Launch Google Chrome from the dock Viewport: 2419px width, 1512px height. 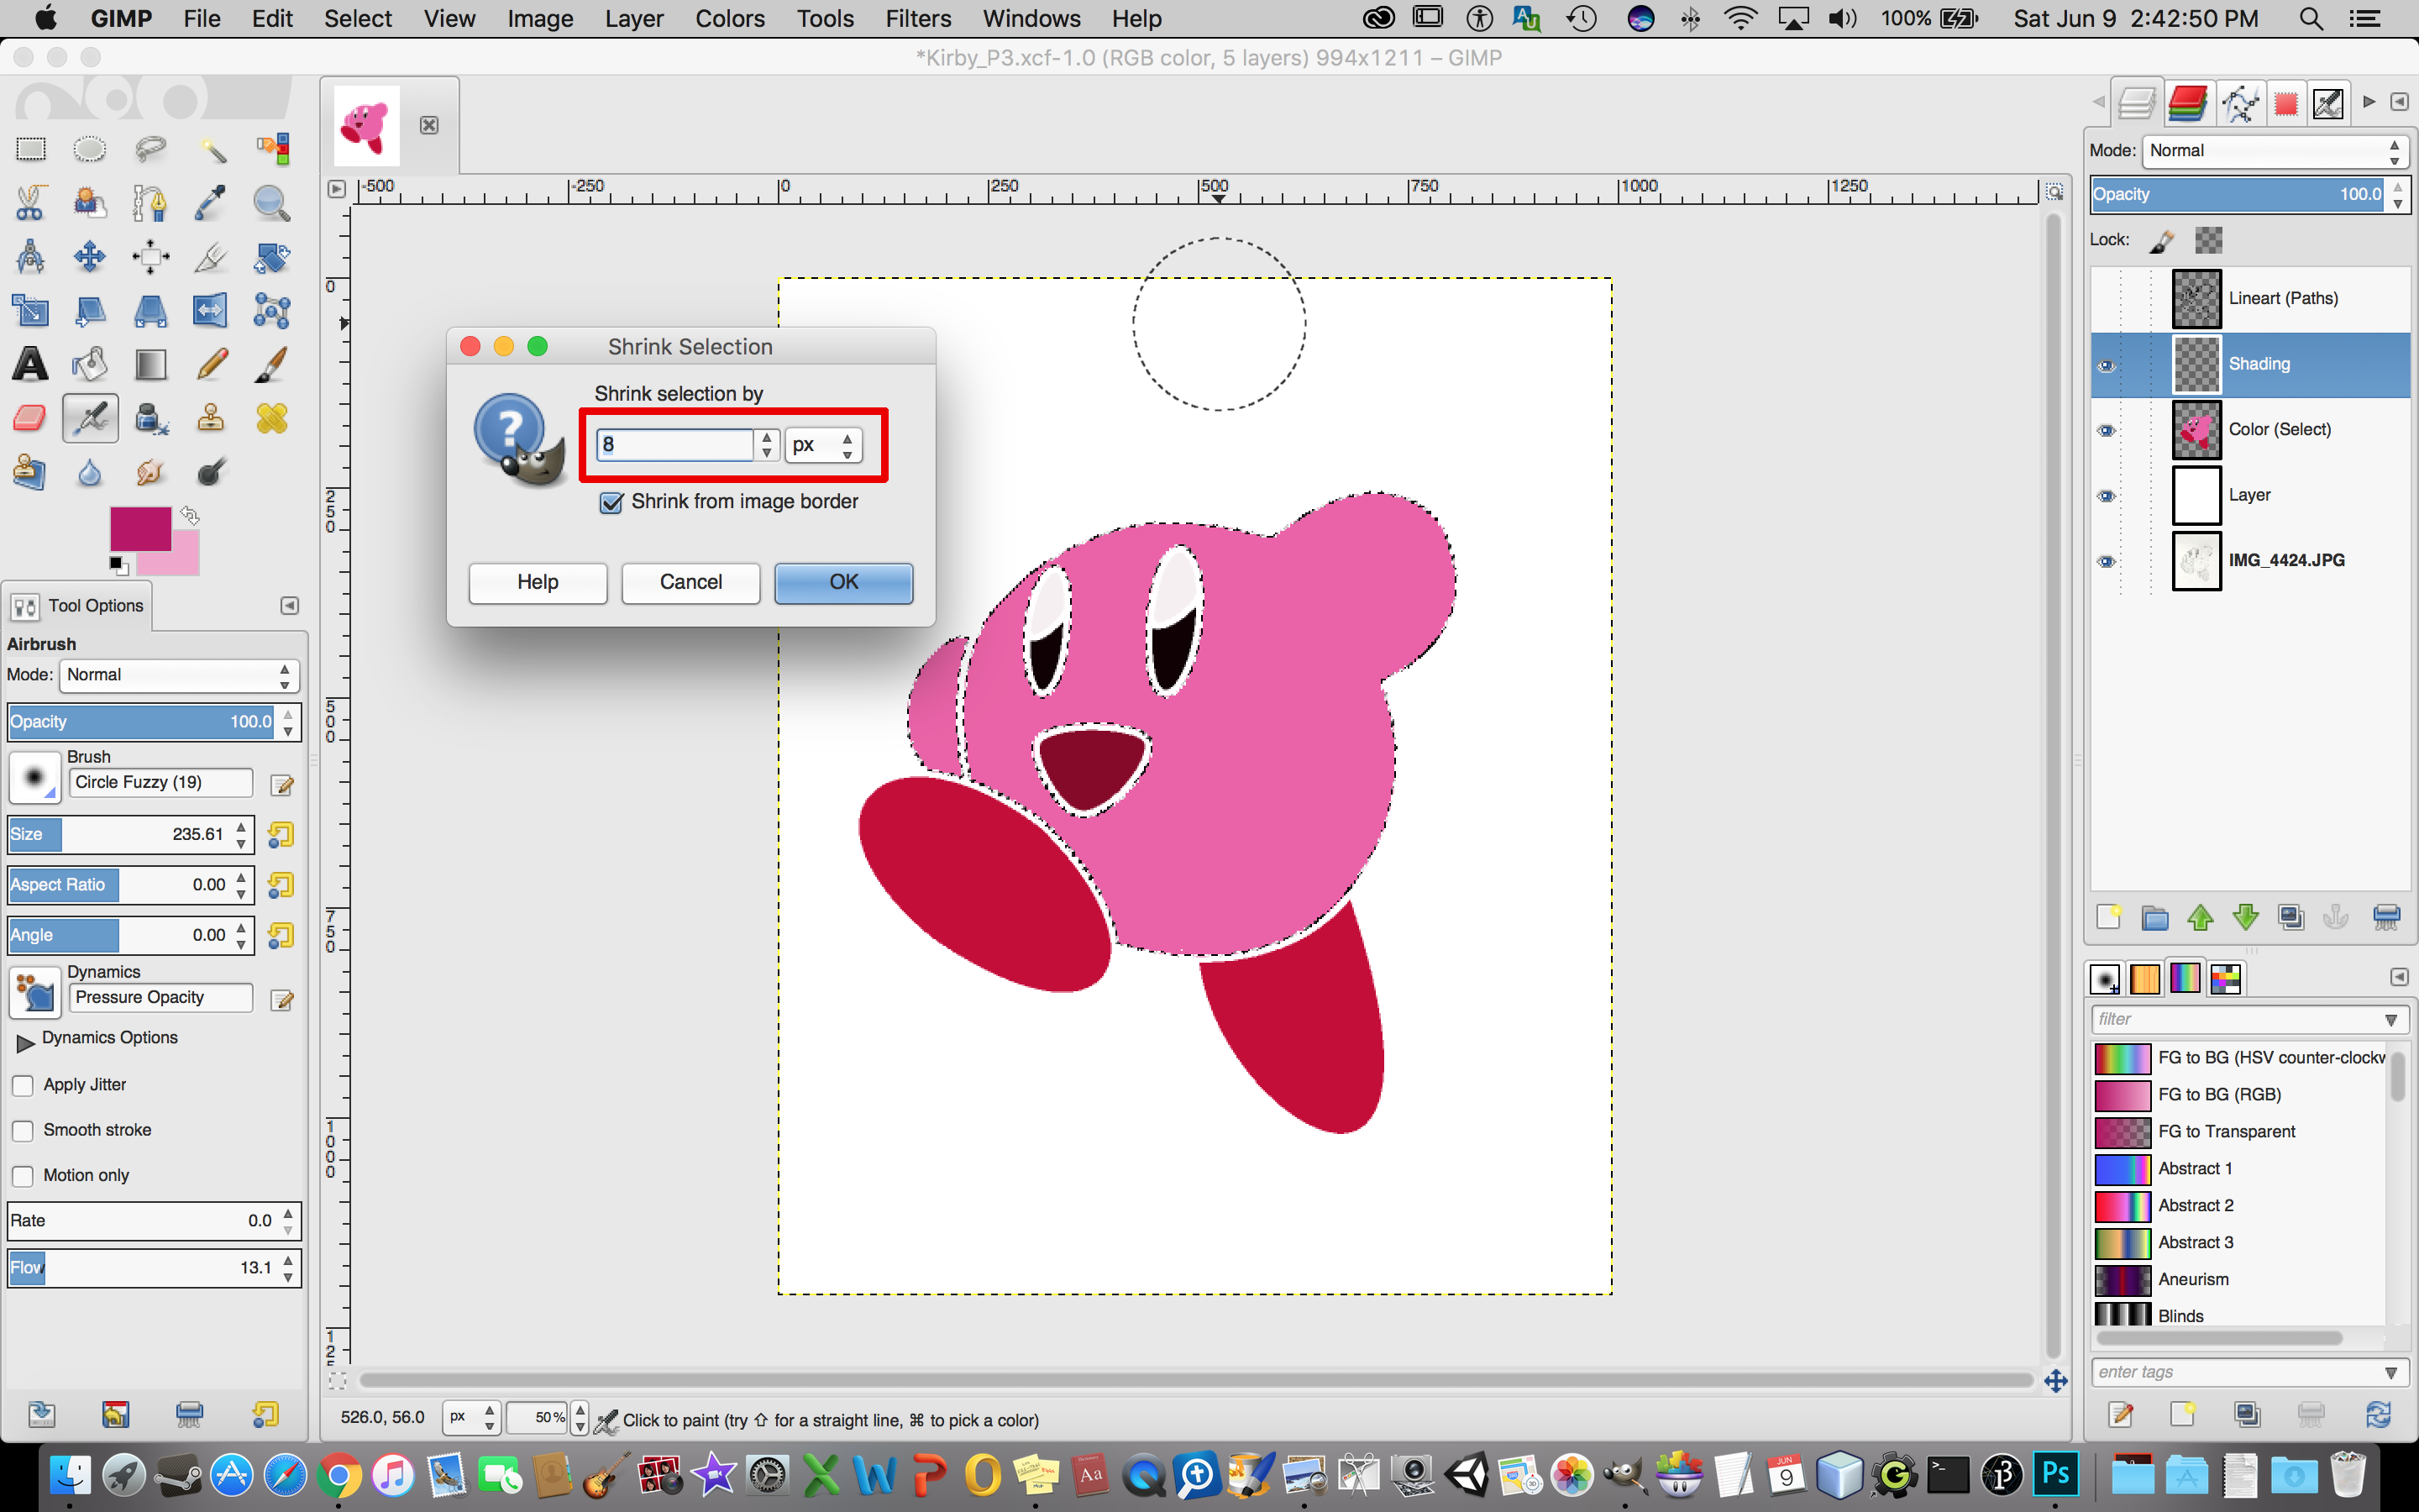pos(338,1475)
